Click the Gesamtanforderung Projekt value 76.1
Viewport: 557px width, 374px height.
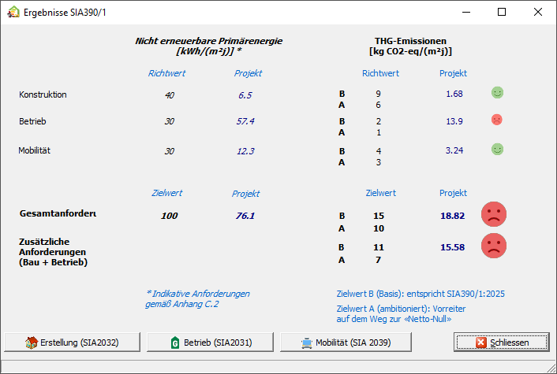point(245,215)
